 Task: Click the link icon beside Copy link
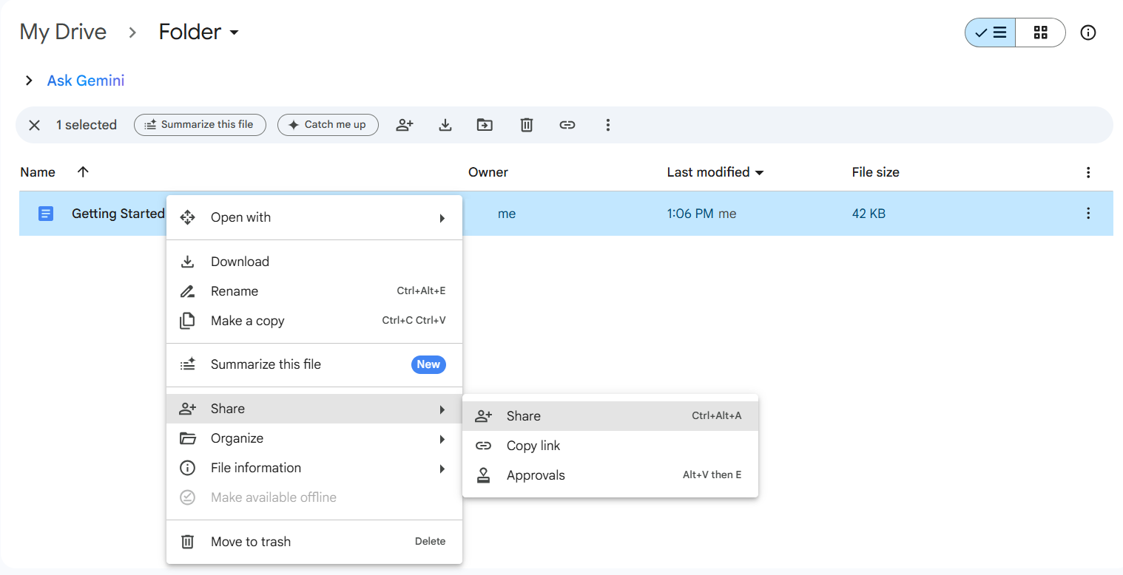484,446
